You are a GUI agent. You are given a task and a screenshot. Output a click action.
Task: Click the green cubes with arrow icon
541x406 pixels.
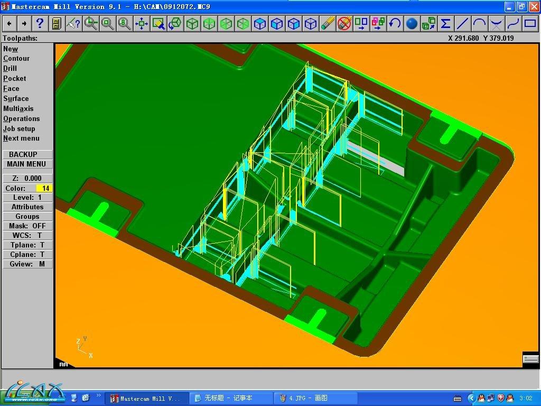tap(428, 24)
